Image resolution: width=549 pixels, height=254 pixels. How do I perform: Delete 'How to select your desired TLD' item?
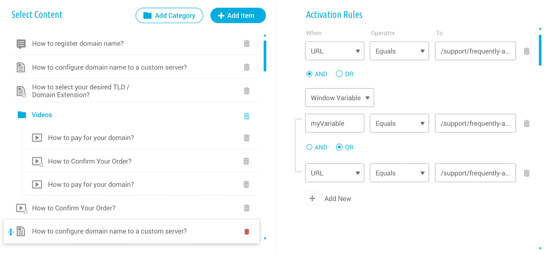247,91
